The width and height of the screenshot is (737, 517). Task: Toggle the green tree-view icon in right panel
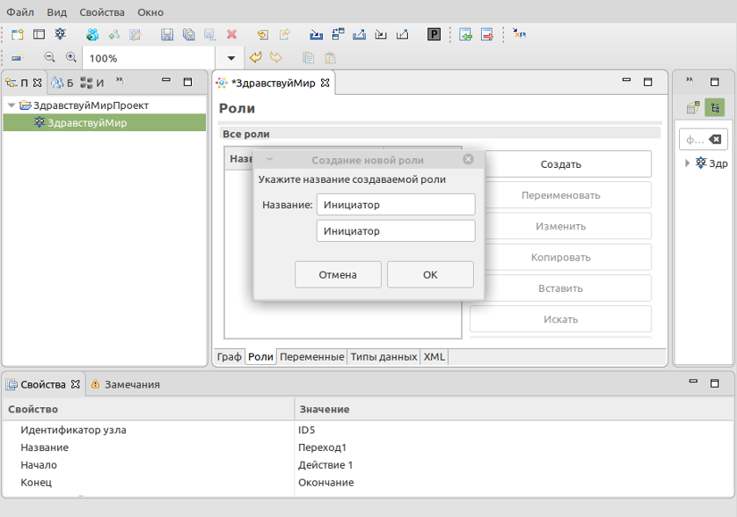[x=714, y=107]
